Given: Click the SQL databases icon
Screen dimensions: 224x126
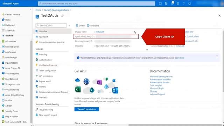Looking at the screenshot, I should (x=3, y=63).
